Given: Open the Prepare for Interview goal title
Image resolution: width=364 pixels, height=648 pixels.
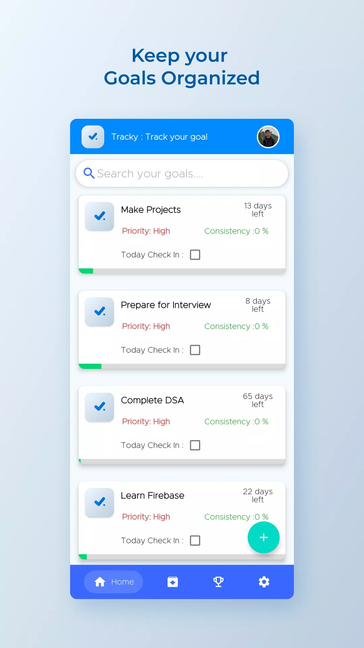Looking at the screenshot, I should coord(166,305).
